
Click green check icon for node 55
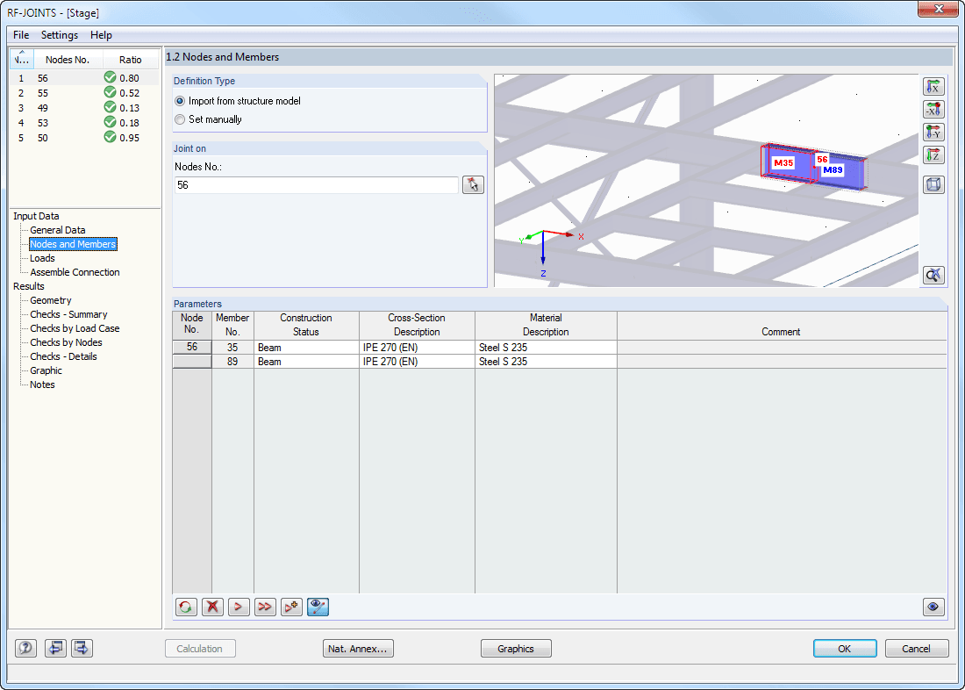111,92
